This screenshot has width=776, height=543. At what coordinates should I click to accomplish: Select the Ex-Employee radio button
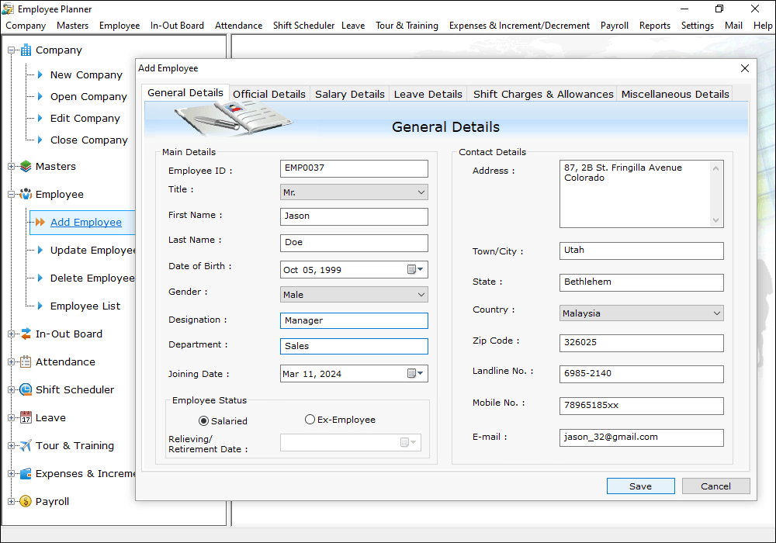click(x=310, y=420)
